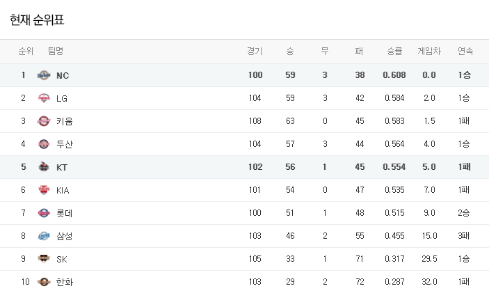Image resolution: width=489 pixels, height=307 pixels.
Task: Open the 키움 team name link
Action: coord(64,121)
